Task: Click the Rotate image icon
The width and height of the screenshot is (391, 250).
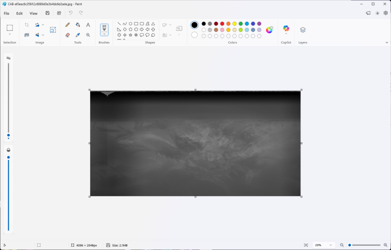Action: click(x=37, y=25)
